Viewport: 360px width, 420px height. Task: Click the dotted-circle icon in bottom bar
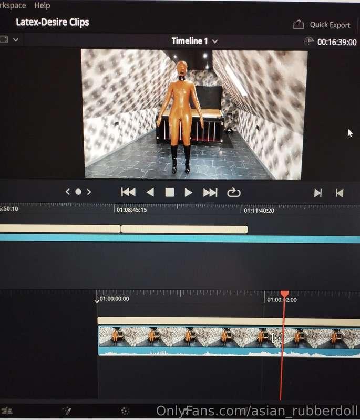pyautogui.click(x=125, y=411)
